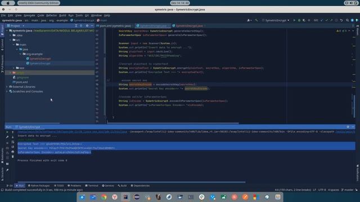Click Git update project arrow icon
The image size is (360, 202).
(322, 20)
